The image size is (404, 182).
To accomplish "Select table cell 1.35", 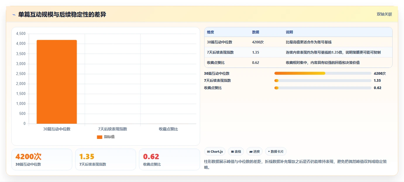I will point(255,52).
